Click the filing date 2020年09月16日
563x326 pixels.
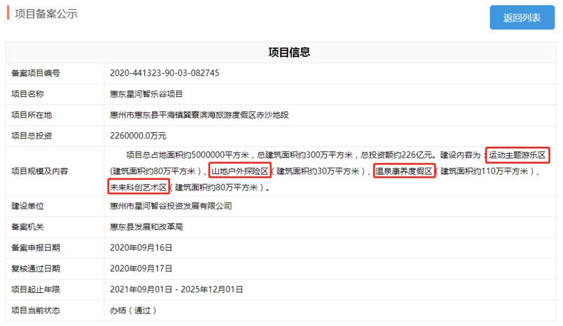coord(141,248)
